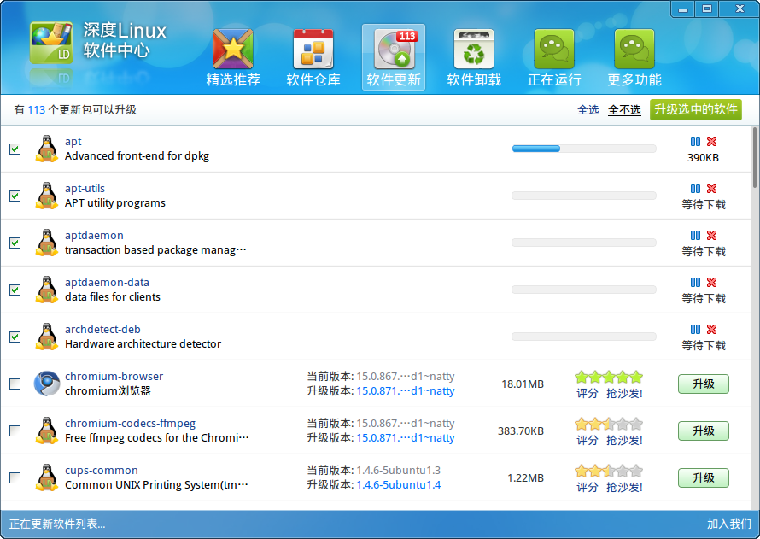Upgrade cups-common with its 升级 button
Viewport: 760px width, 539px height.
(704, 478)
